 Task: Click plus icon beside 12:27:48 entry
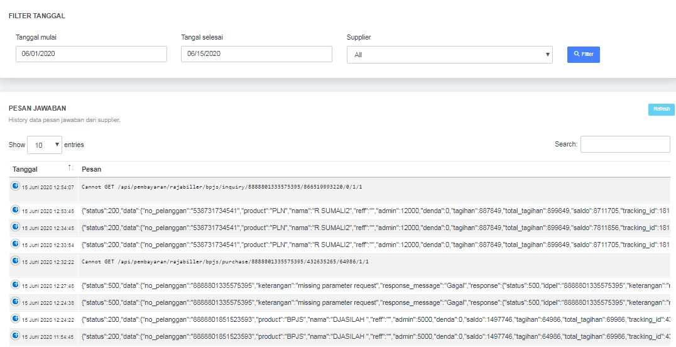tap(16, 285)
